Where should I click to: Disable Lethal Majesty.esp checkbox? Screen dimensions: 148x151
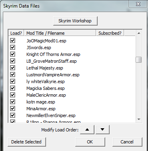pos(12,68)
